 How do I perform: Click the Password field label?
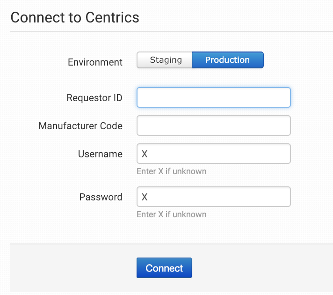point(101,197)
